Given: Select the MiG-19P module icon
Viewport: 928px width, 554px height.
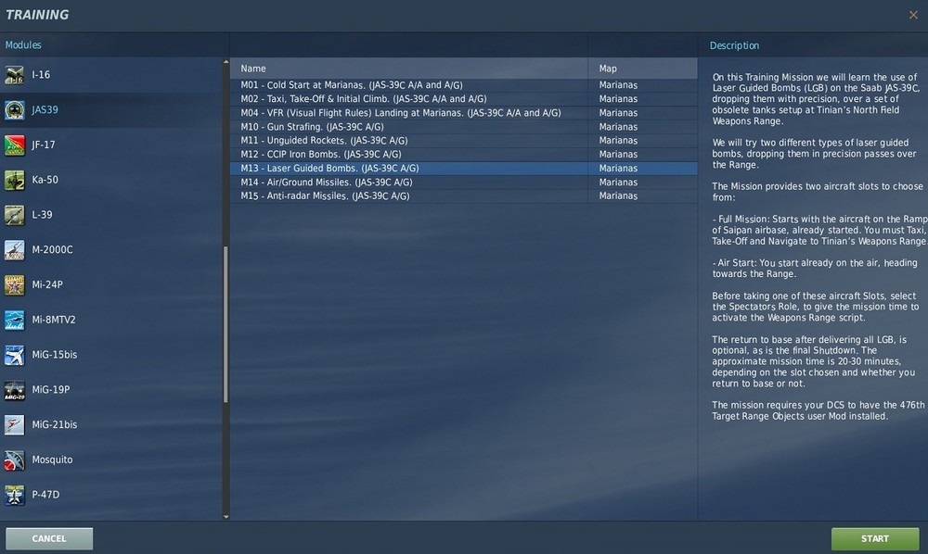Looking at the screenshot, I should 14,390.
